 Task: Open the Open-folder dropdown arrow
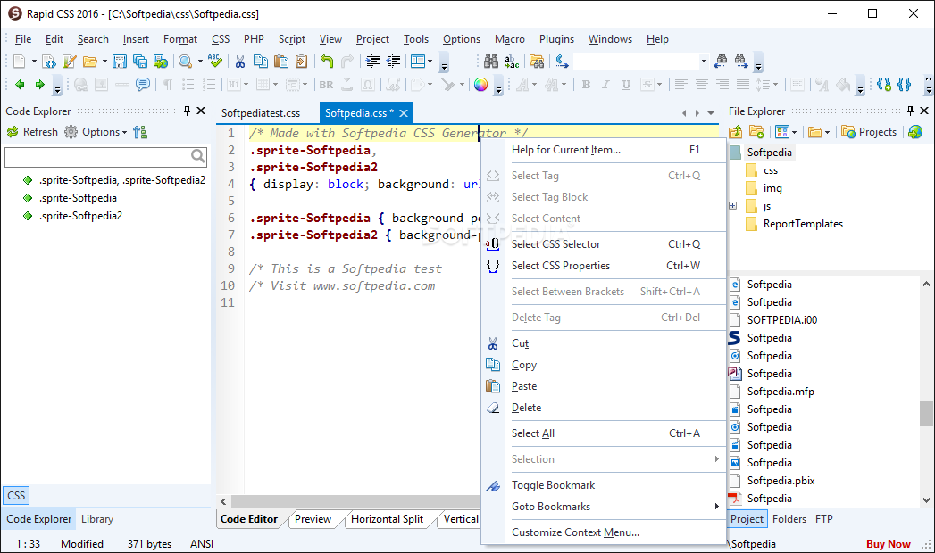[104, 62]
